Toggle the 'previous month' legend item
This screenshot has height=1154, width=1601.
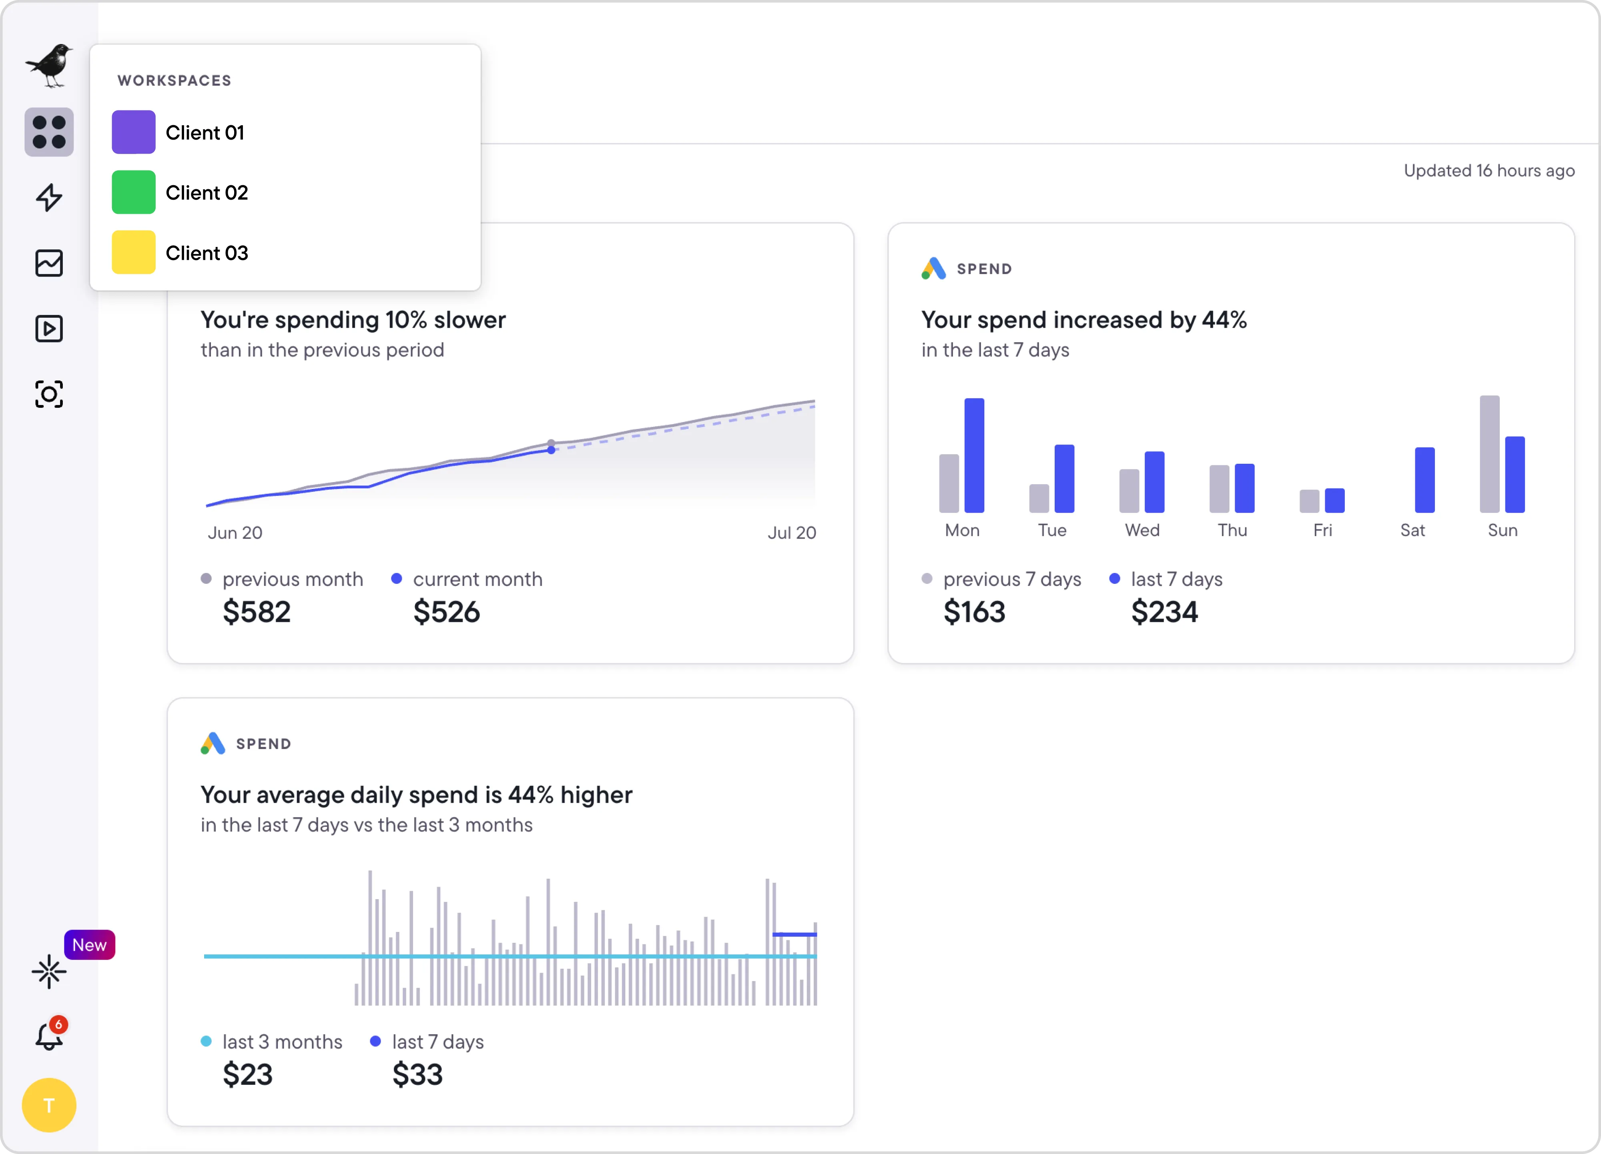click(x=291, y=579)
